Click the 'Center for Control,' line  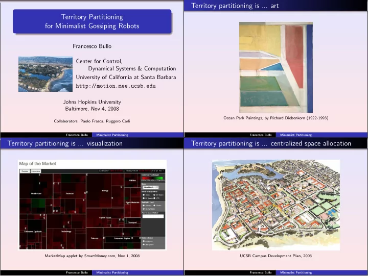99,61
